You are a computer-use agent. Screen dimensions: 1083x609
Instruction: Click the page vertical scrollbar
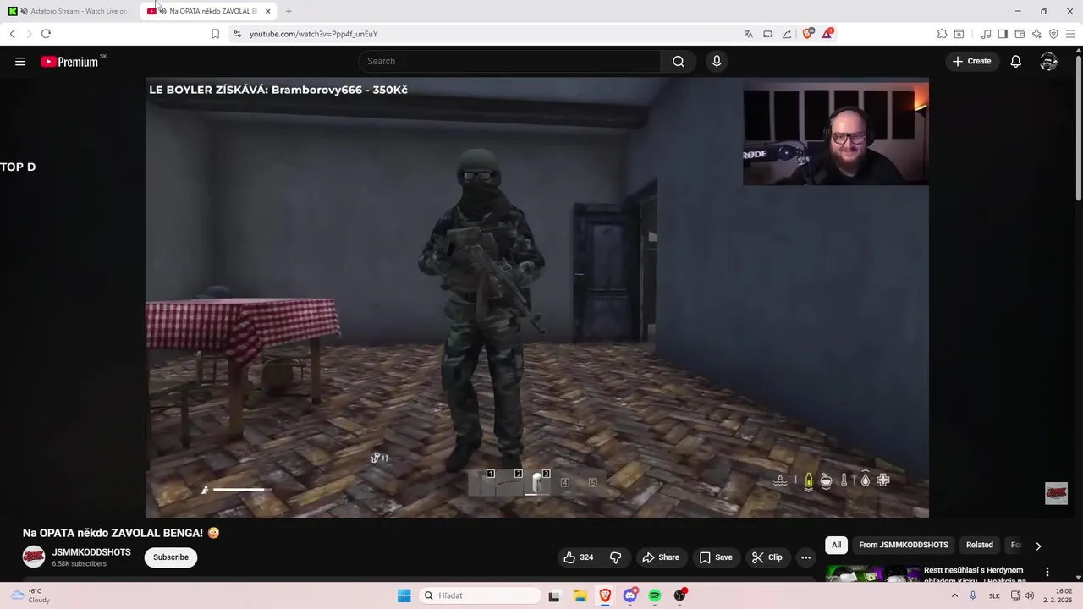click(1078, 127)
